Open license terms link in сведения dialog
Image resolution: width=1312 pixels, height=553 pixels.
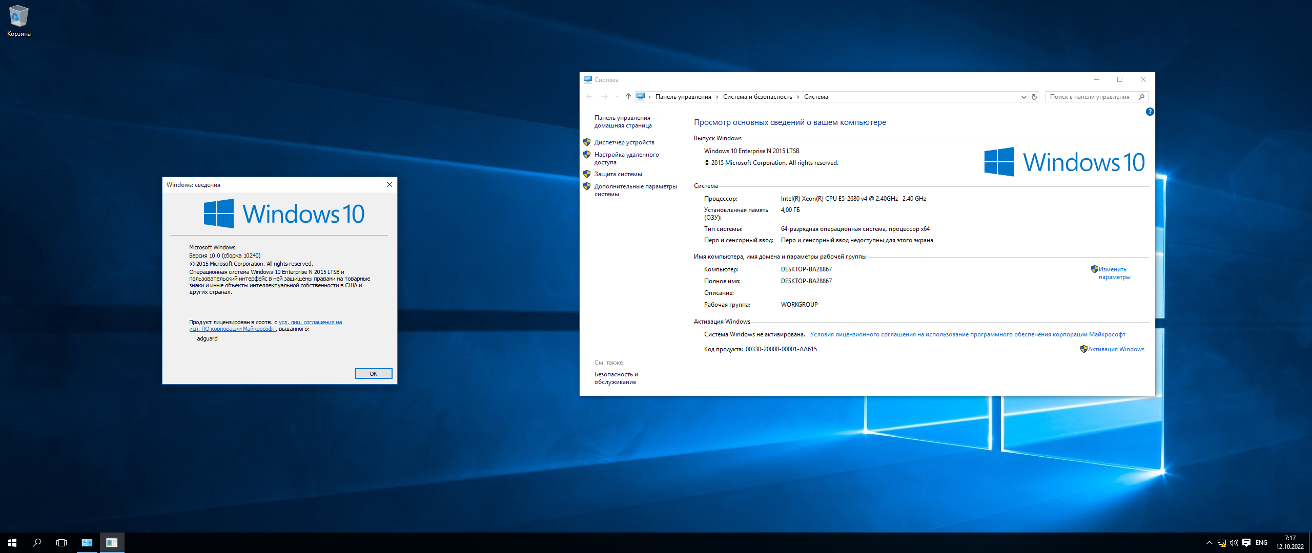[x=265, y=326]
